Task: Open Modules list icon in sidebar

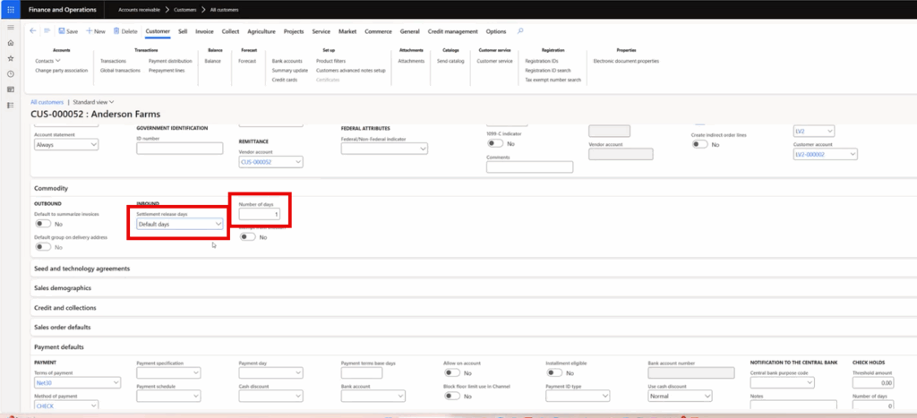Action: tap(11, 106)
